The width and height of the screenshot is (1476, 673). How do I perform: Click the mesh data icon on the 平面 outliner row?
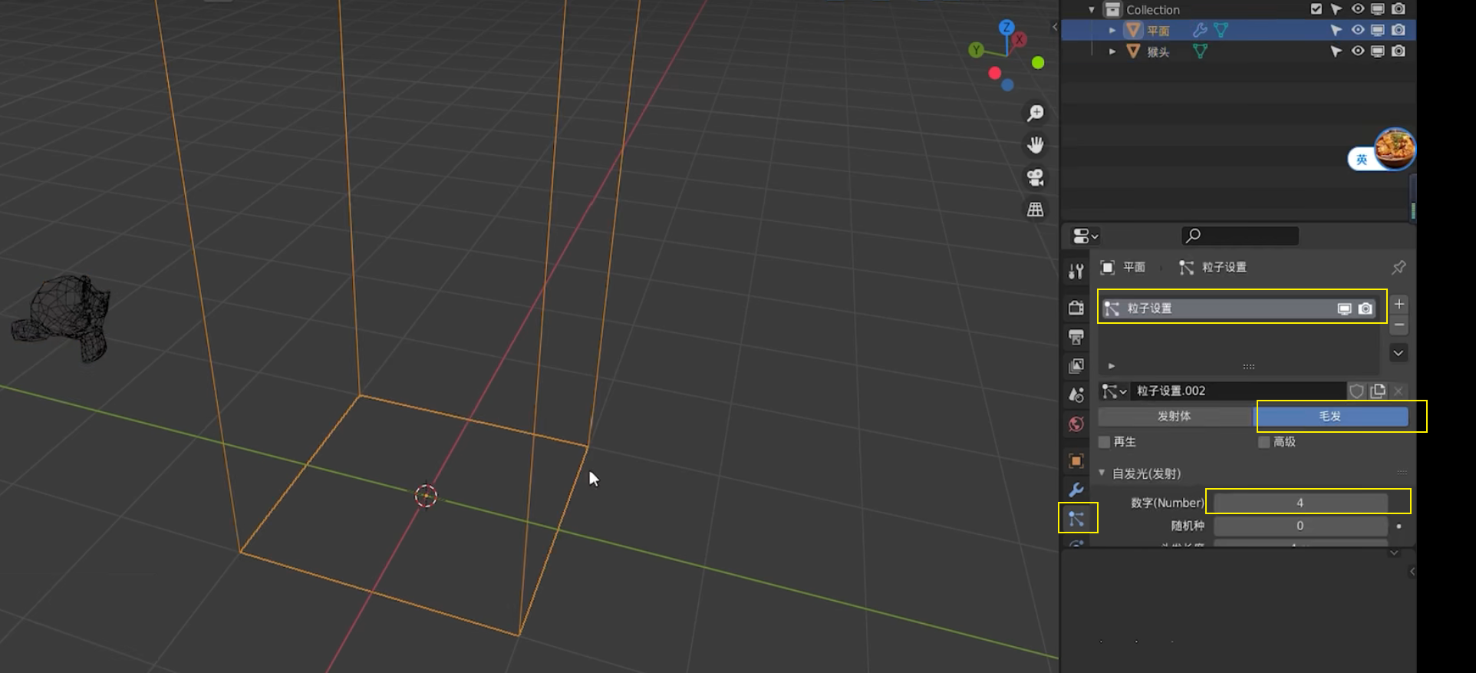1221,30
